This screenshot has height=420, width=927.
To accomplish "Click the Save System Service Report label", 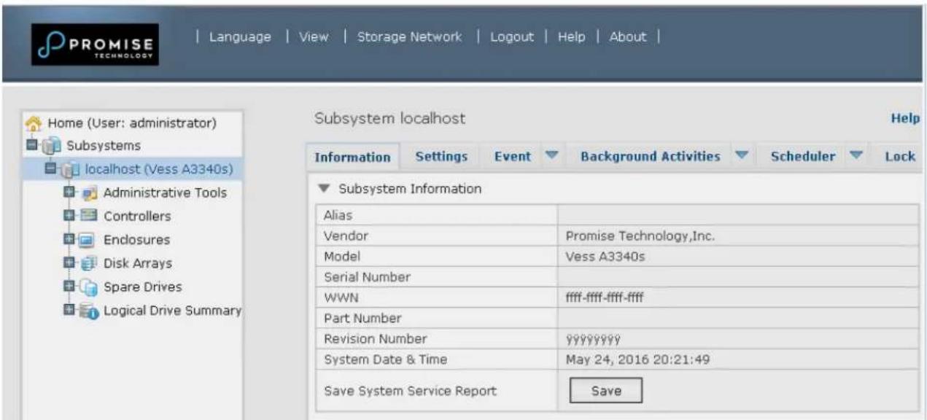I will tap(410, 391).
